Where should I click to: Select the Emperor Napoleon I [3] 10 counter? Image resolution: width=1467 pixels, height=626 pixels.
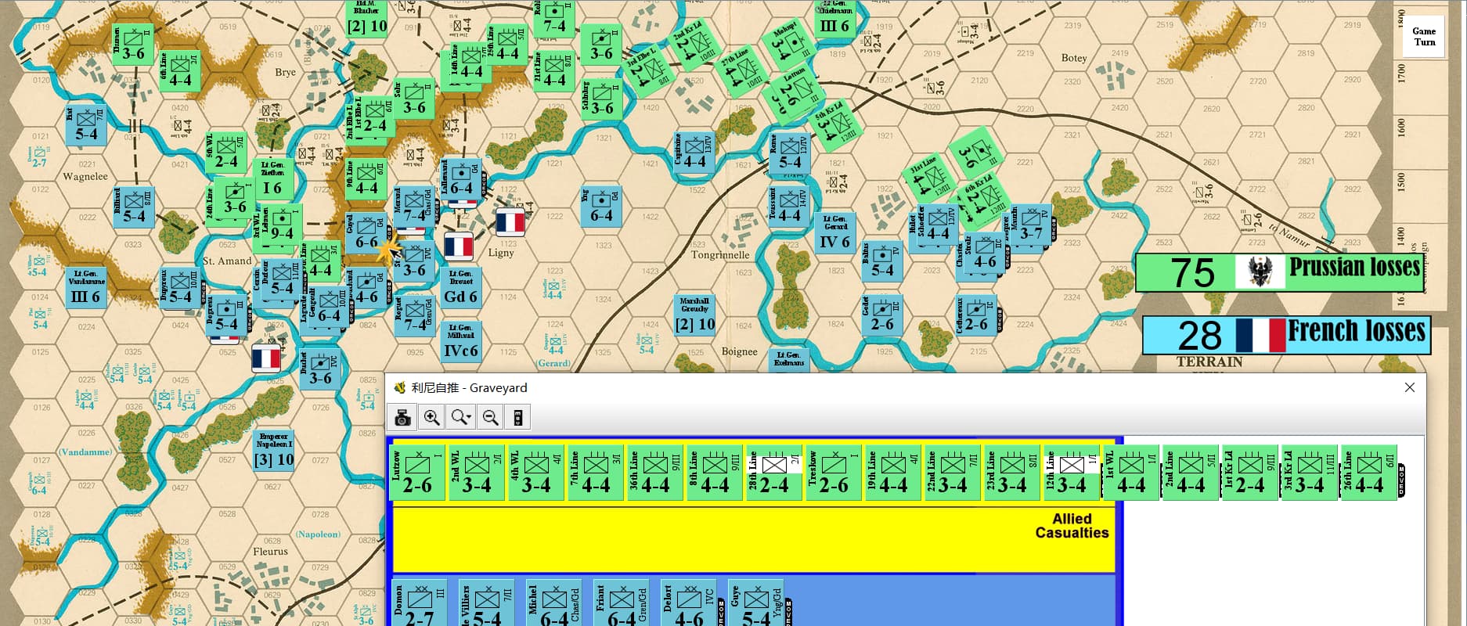273,451
